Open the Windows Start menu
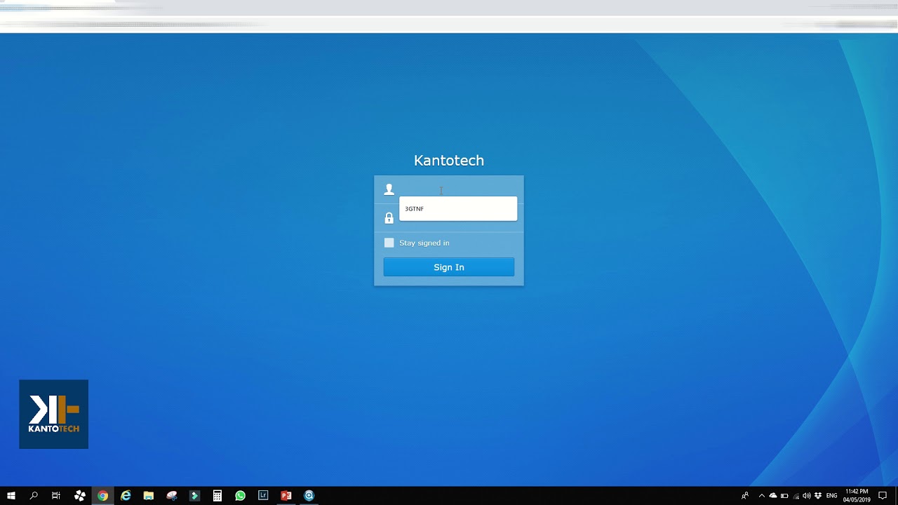 [11, 496]
